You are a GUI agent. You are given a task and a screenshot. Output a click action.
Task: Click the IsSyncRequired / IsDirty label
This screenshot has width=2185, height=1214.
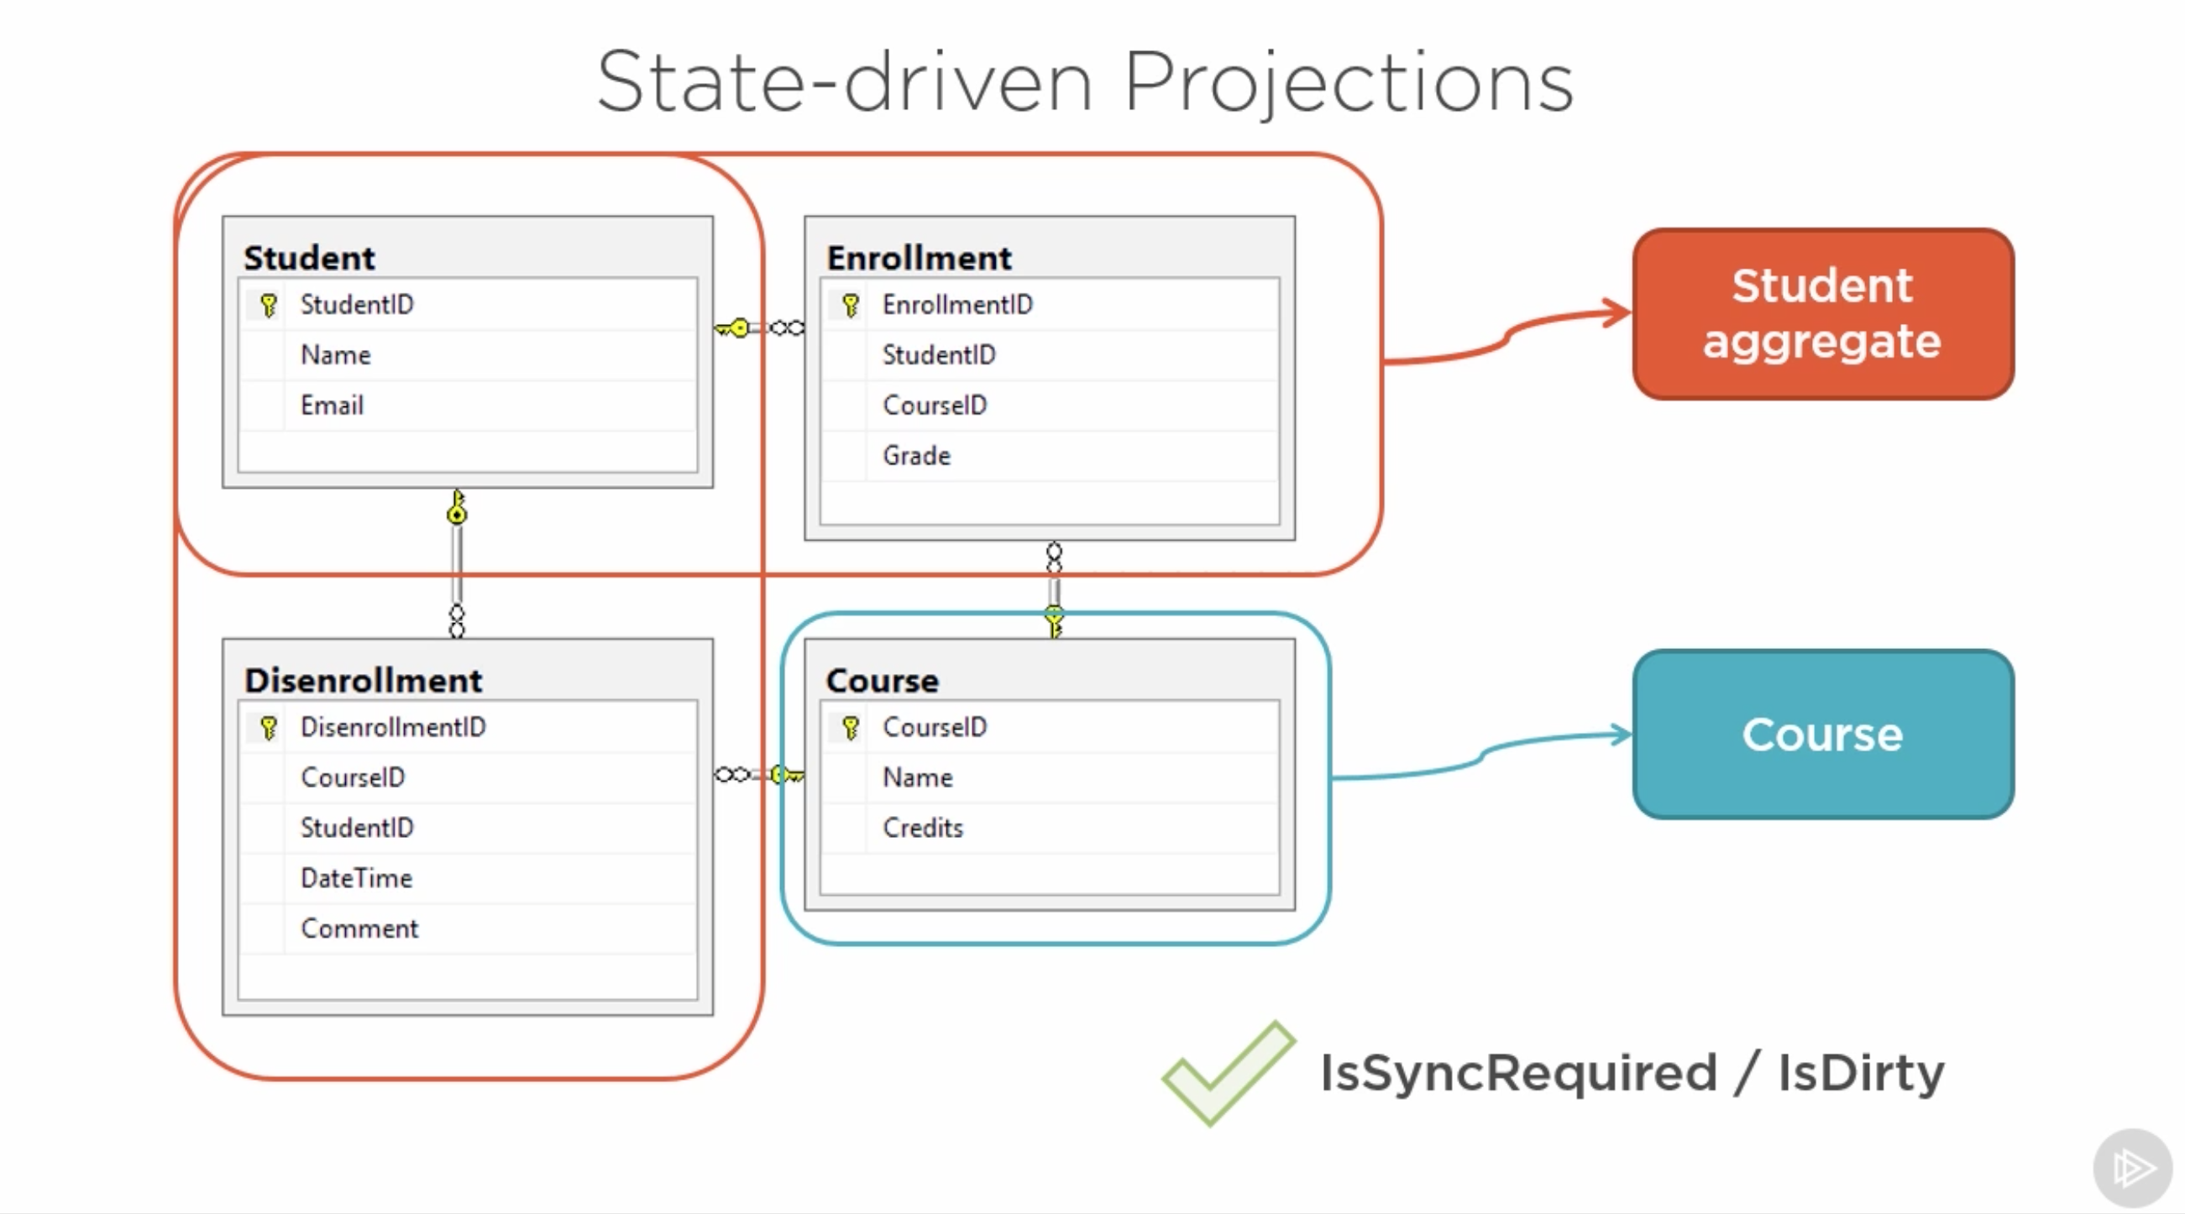[x=1632, y=1073]
